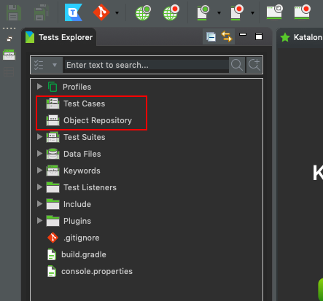Click the Spy Web globe icon

coord(143,13)
